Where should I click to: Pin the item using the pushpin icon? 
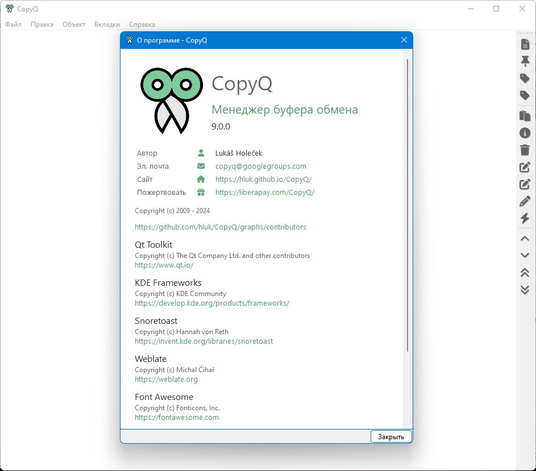pyautogui.click(x=525, y=61)
